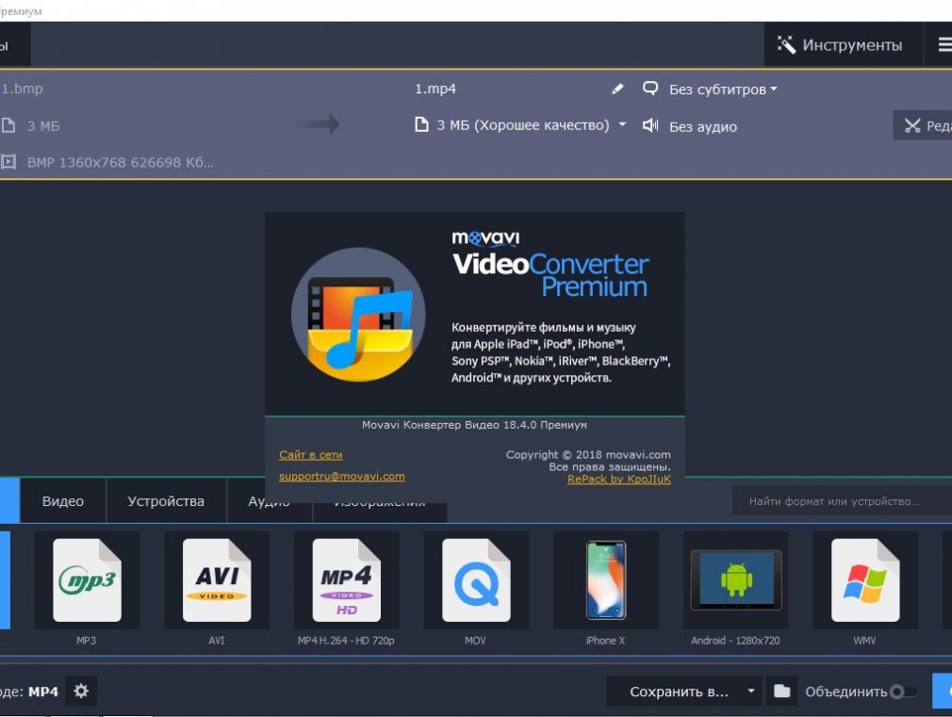
Task: Click the Найти формат или устройство search field
Action: (842, 501)
